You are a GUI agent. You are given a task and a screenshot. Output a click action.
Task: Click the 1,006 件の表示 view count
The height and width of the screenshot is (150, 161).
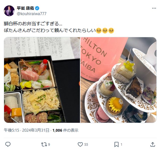(65, 130)
